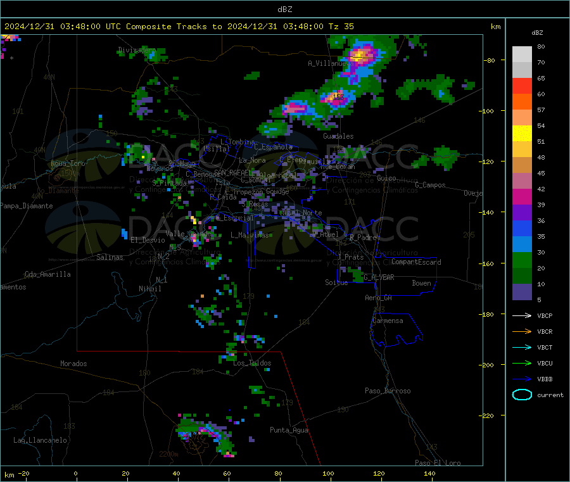Image resolution: width=570 pixels, height=482 pixels.
Task: Click the L_Malvinas map label
Action: tap(250, 235)
